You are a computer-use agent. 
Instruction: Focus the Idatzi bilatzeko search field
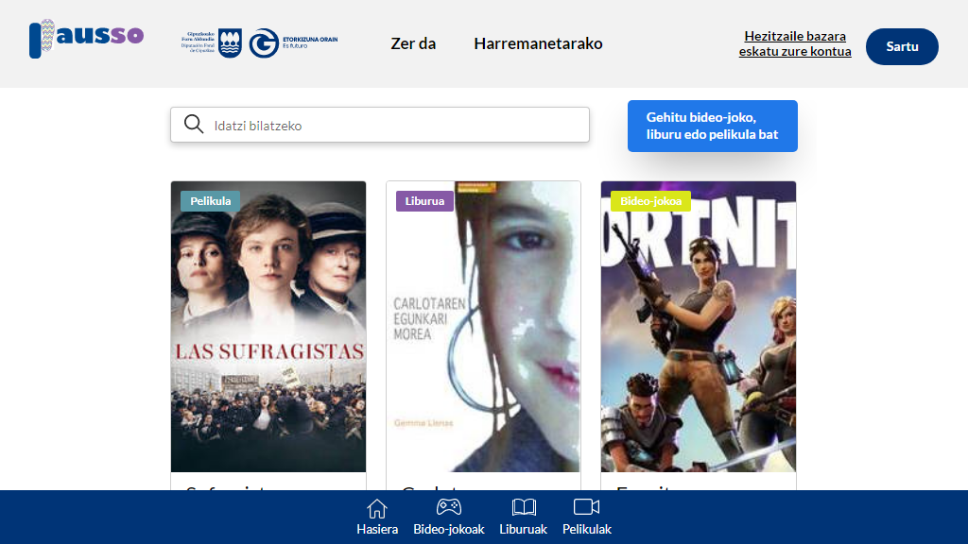coord(380,125)
